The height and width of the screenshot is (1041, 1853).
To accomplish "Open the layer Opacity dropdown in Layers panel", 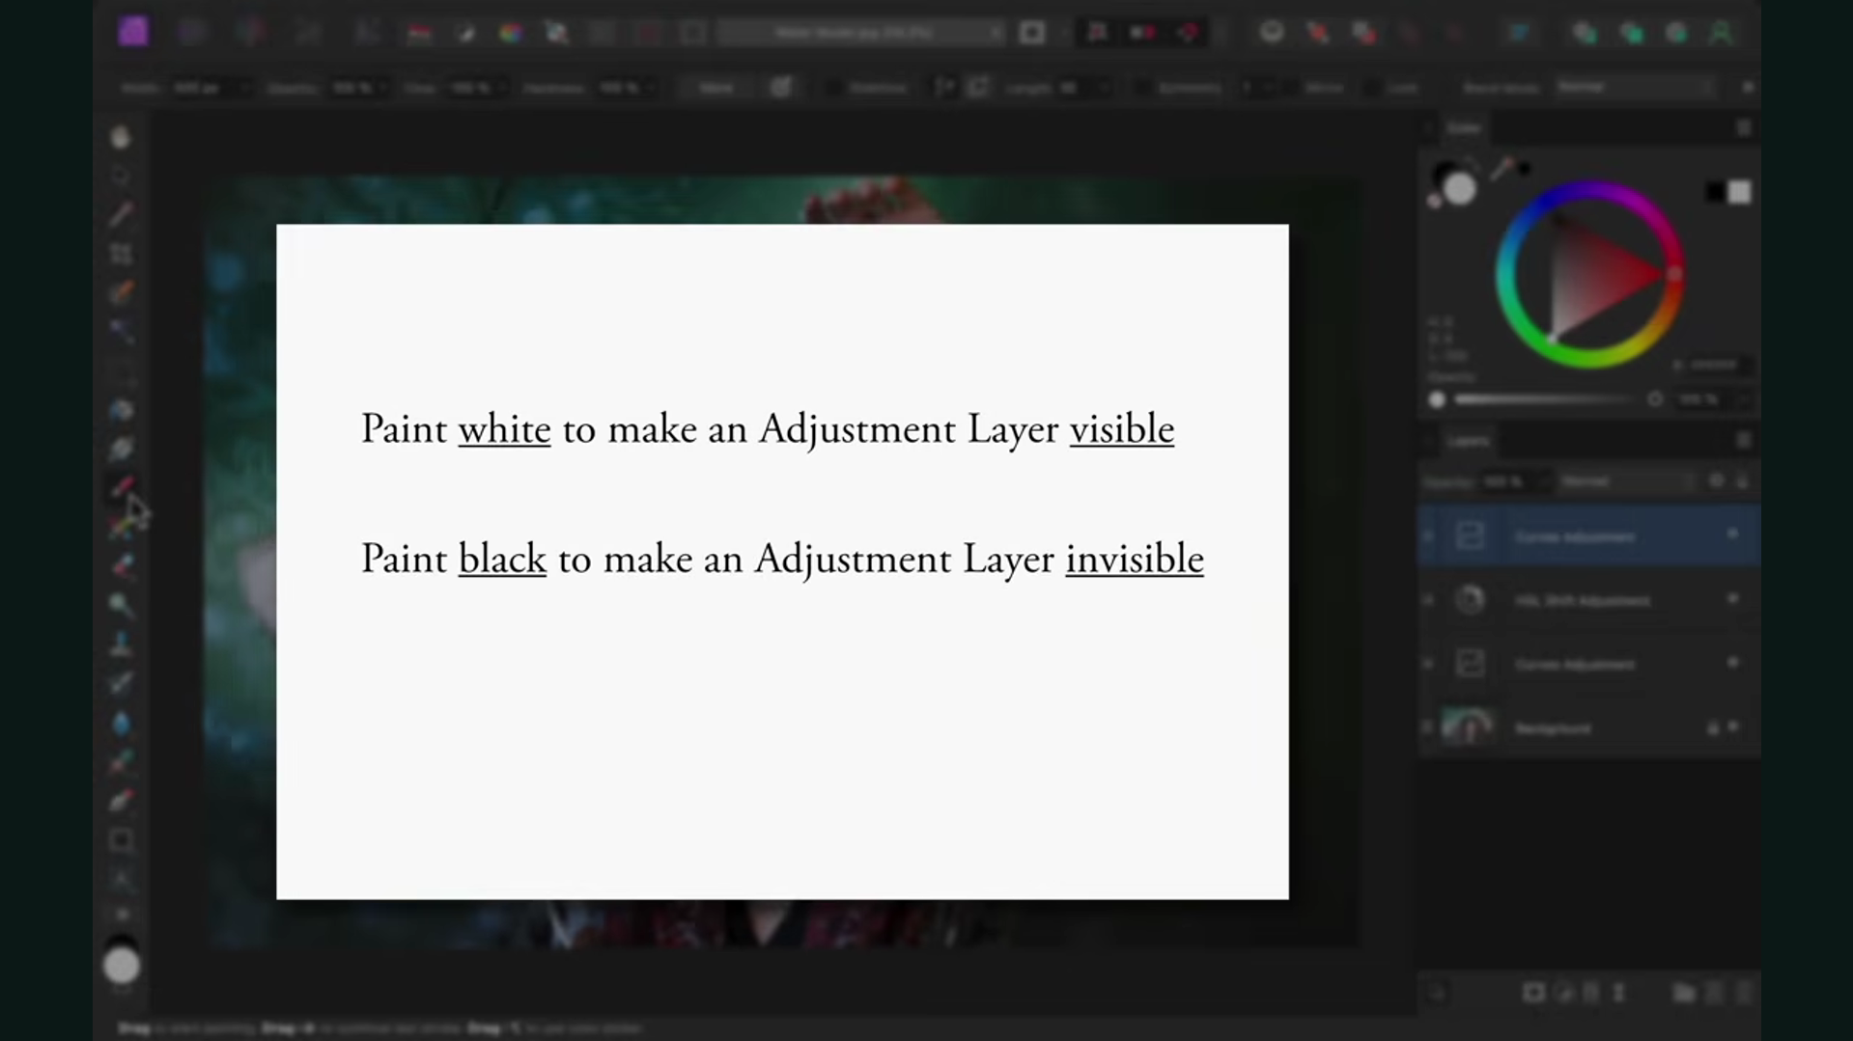I will (x=1544, y=480).
